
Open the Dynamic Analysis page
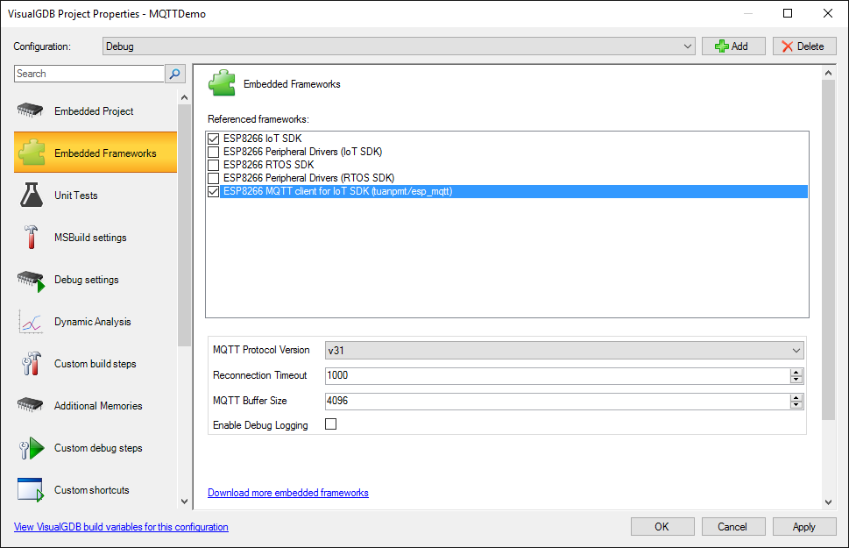pos(96,322)
